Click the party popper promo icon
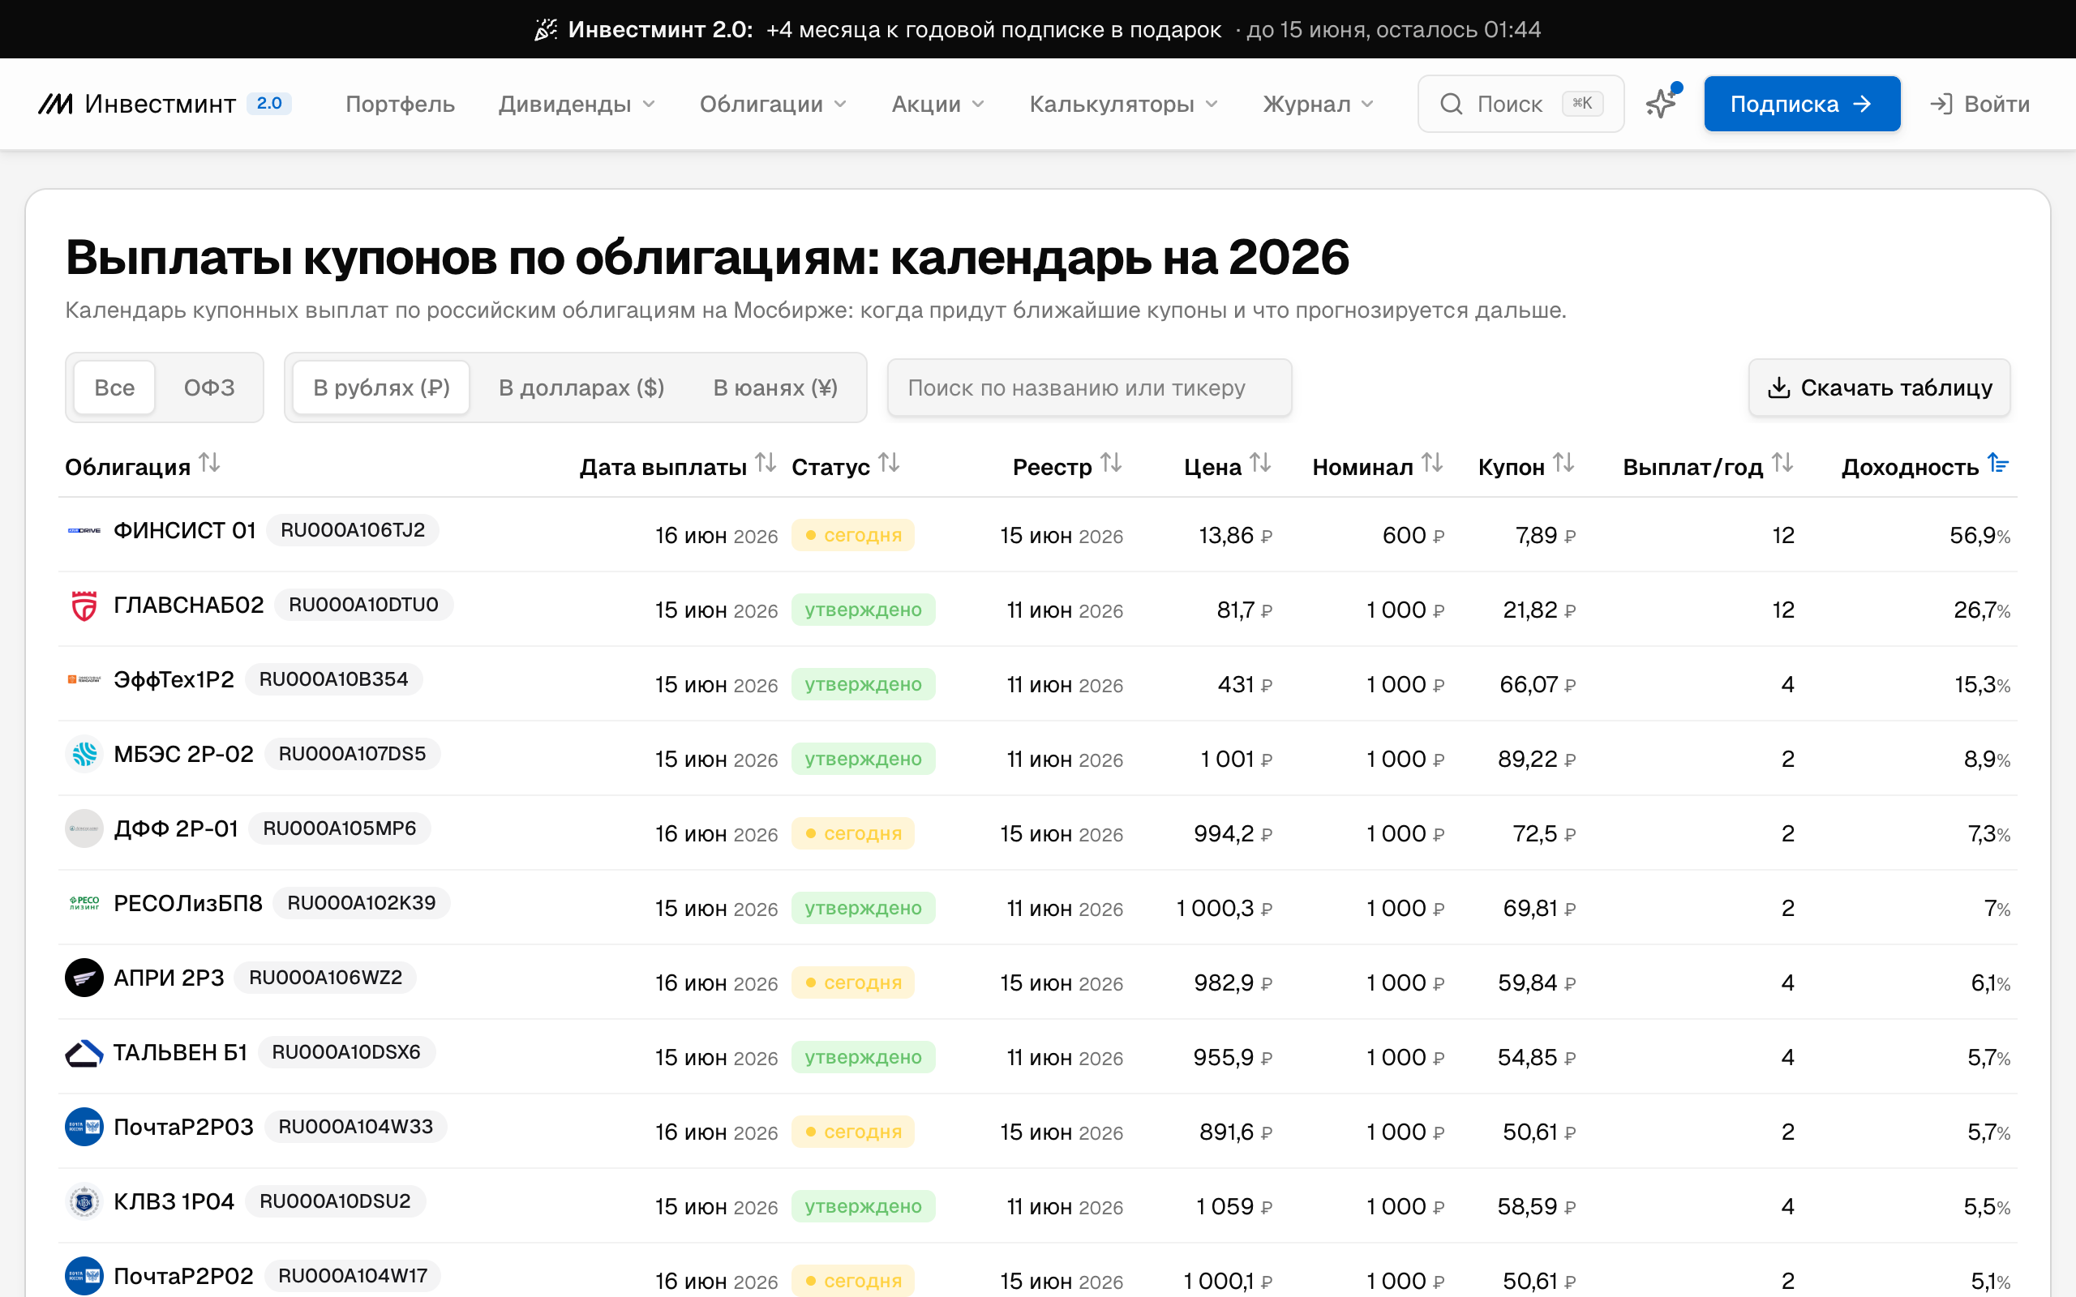2076x1297 pixels. coord(546,29)
